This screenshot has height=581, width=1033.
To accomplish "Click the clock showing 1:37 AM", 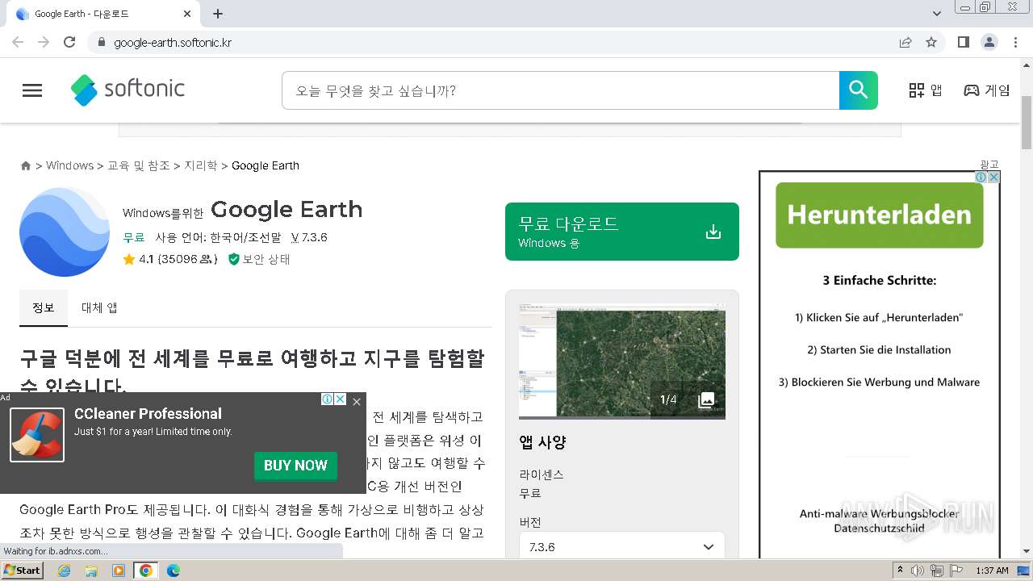I will 992,571.
